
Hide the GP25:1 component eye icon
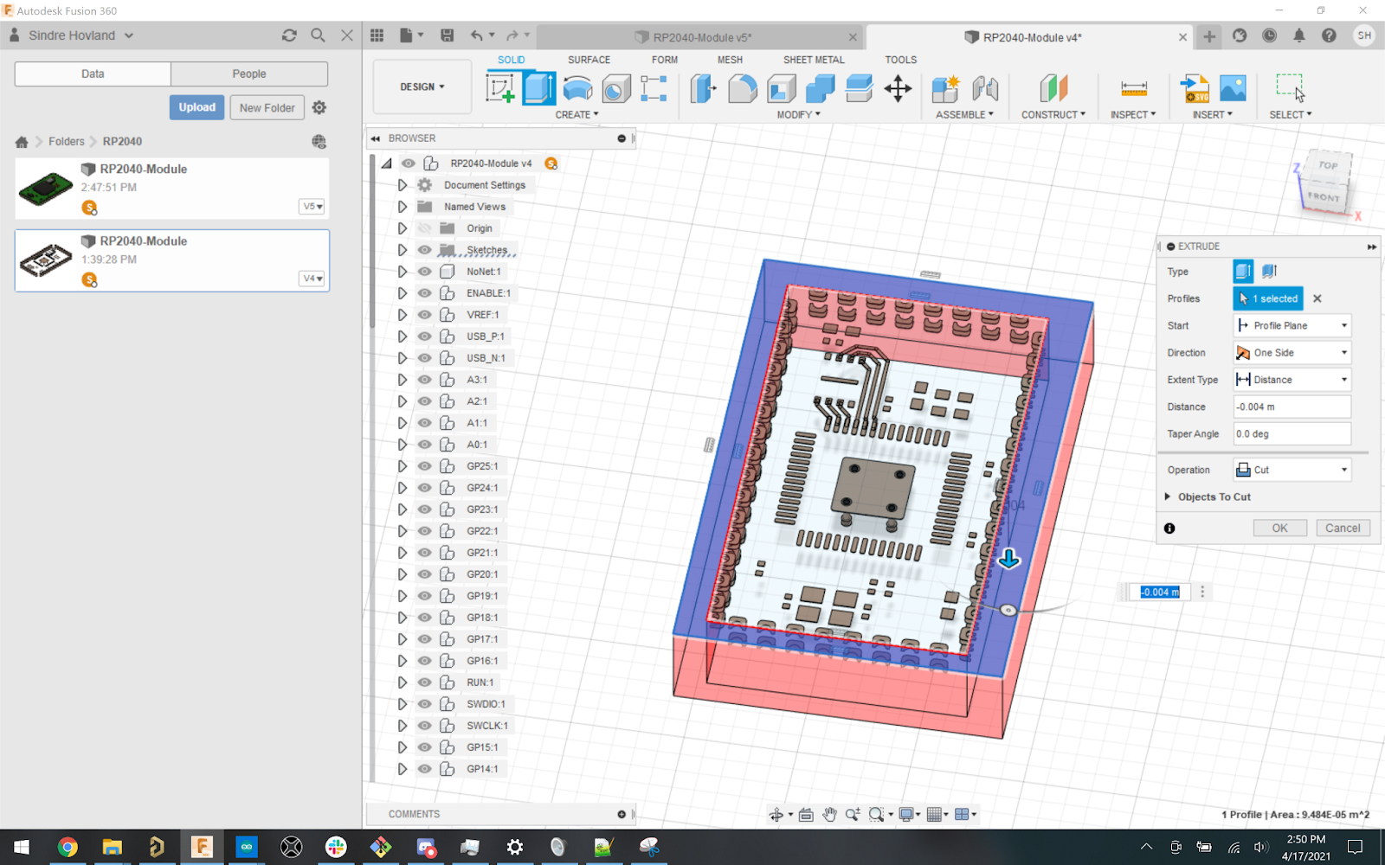point(424,466)
